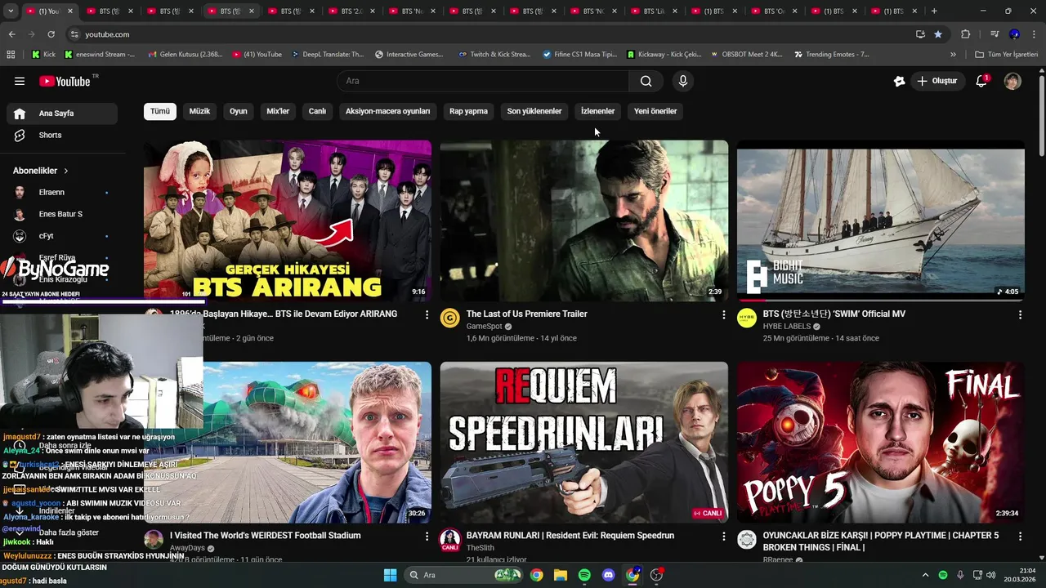
Task: Open The Last of Us Premiere Trailer title
Action: coord(526,314)
